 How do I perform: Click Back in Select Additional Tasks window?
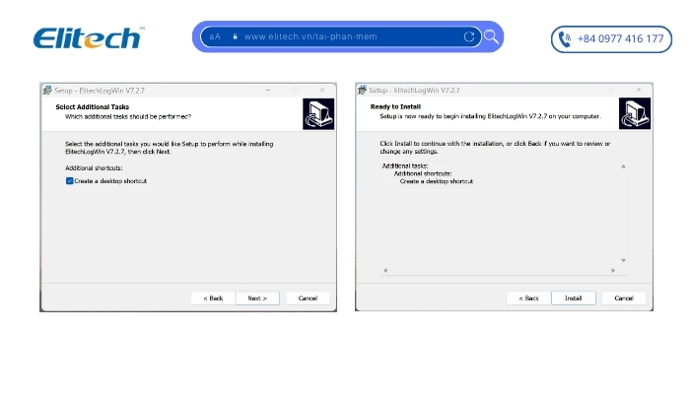[213, 298]
